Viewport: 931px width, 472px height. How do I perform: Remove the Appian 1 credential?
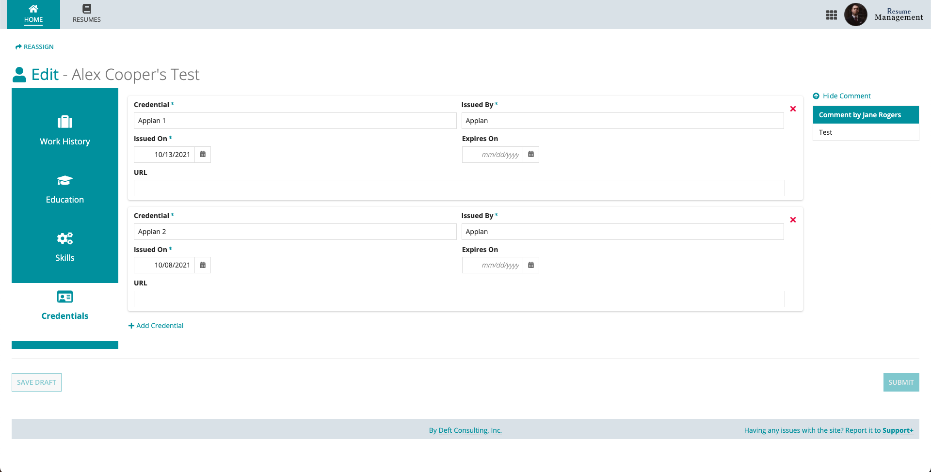pyautogui.click(x=793, y=109)
